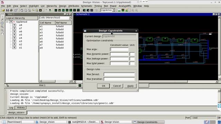Viewport: 221px width, 124px height.
Task: Click the up-hierarchy arrow toolbar icon
Action: 46,10
